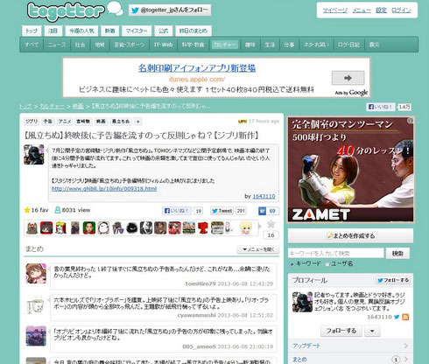Switch to the 注目 tab
Image resolution: width=429 pixels, height=364 pixels.
(53, 31)
